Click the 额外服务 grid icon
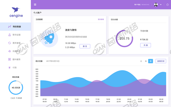This screenshot has width=171, height=107. tap(10, 59)
